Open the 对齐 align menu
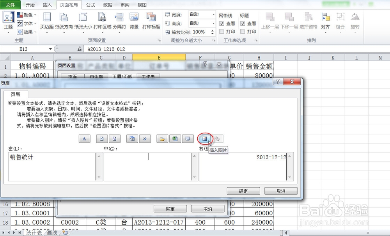The width and height of the screenshot is (390, 236). pyautogui.click(x=325, y=23)
